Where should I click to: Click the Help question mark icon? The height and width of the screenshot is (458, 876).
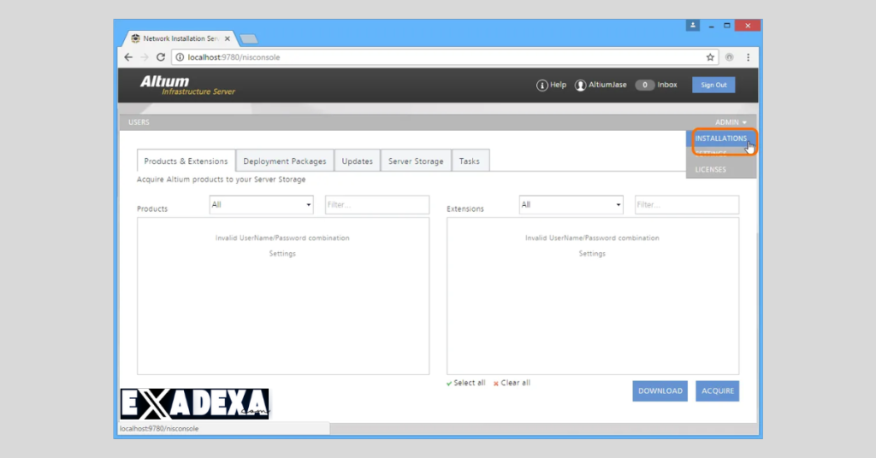pyautogui.click(x=542, y=85)
